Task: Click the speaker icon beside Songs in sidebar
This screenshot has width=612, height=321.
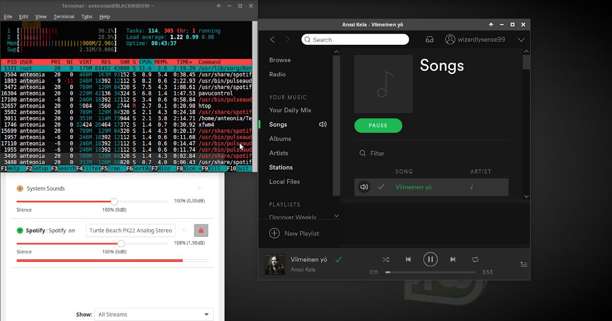Action: [323, 124]
